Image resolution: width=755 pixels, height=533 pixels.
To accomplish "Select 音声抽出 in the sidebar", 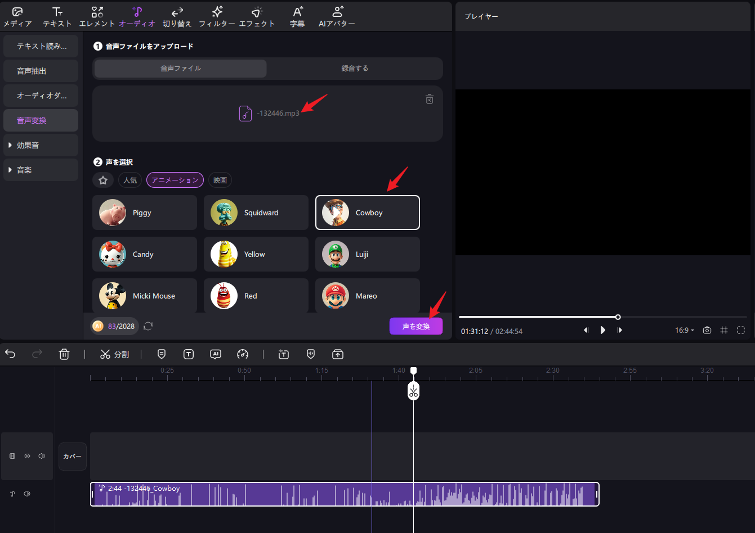I will tap(41, 71).
